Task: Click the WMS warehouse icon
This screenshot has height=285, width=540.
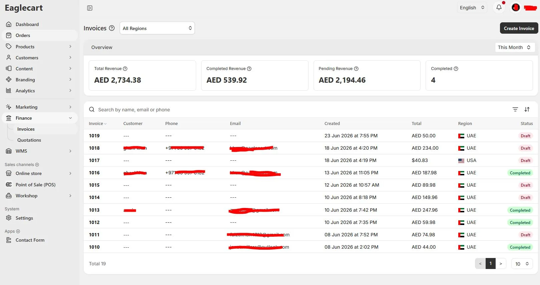Action: (9, 151)
